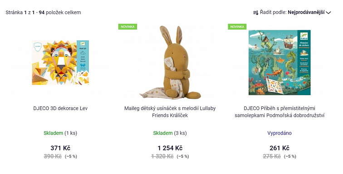The width and height of the screenshot is (343, 174).
Task: Click the Skladem (3 ks) availability text
Action: 170,133
